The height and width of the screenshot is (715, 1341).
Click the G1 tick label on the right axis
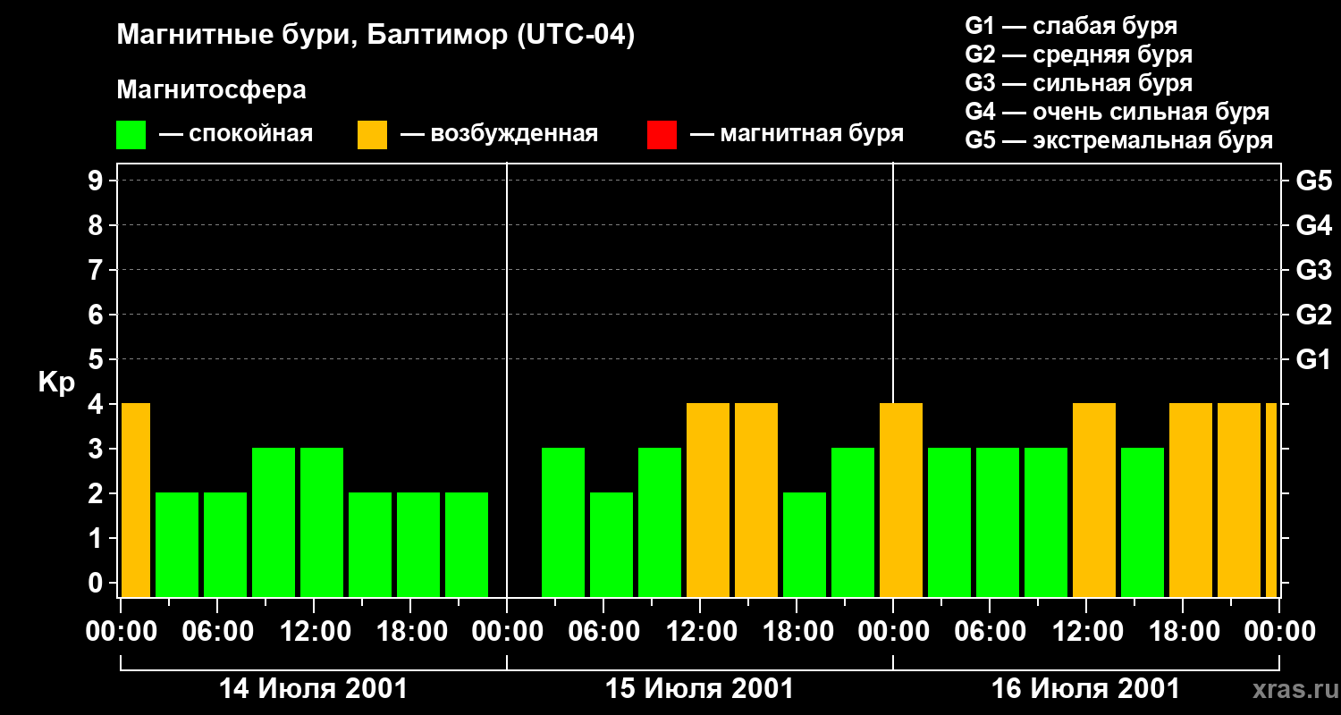1313,360
